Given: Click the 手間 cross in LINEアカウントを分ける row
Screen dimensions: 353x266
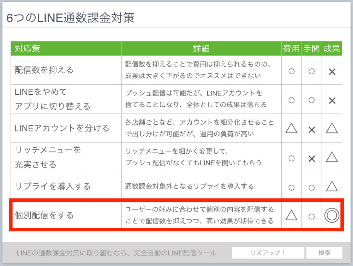Looking at the screenshot, I should pyautogui.click(x=312, y=130).
